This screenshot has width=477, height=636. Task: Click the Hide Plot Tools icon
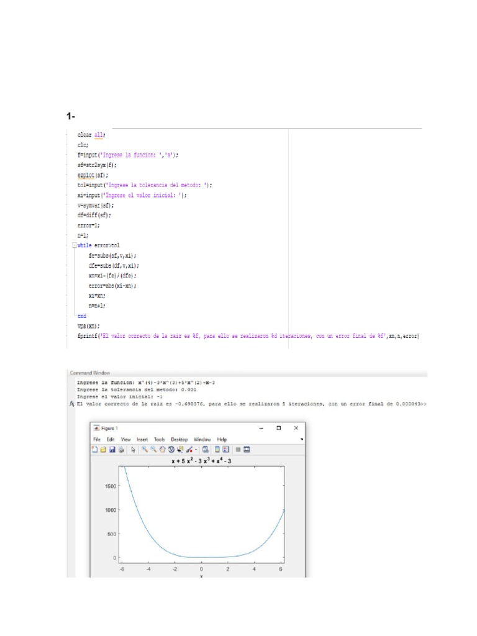[x=238, y=450]
